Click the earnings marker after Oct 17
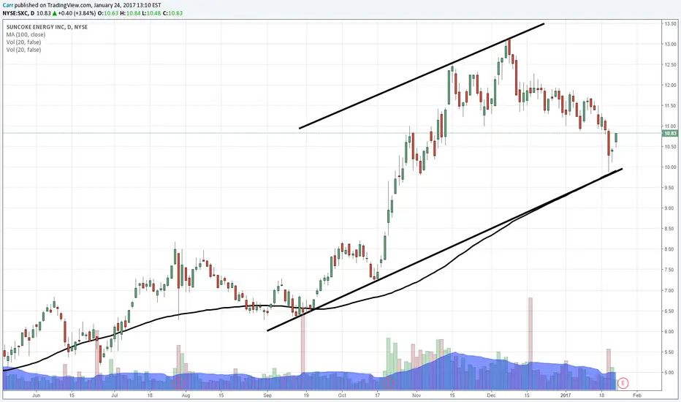 [x=389, y=383]
